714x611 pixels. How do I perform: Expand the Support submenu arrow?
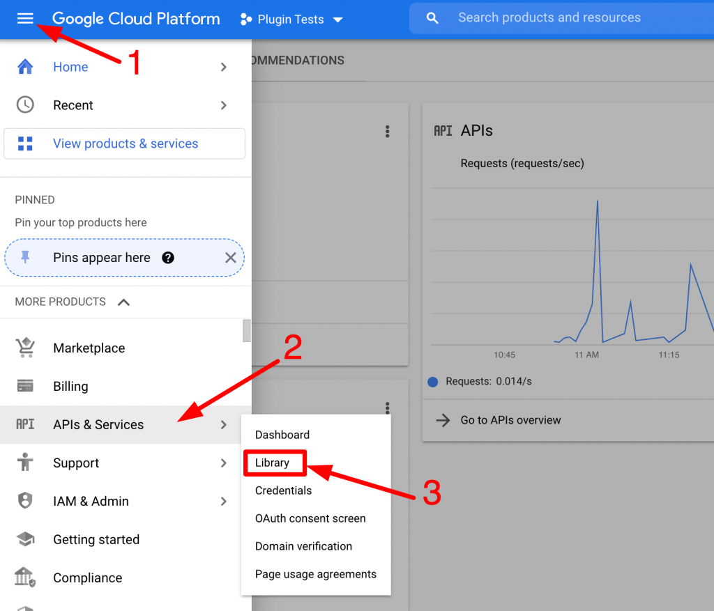223,463
